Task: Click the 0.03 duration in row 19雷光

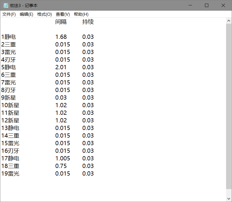Action: tap(88, 174)
